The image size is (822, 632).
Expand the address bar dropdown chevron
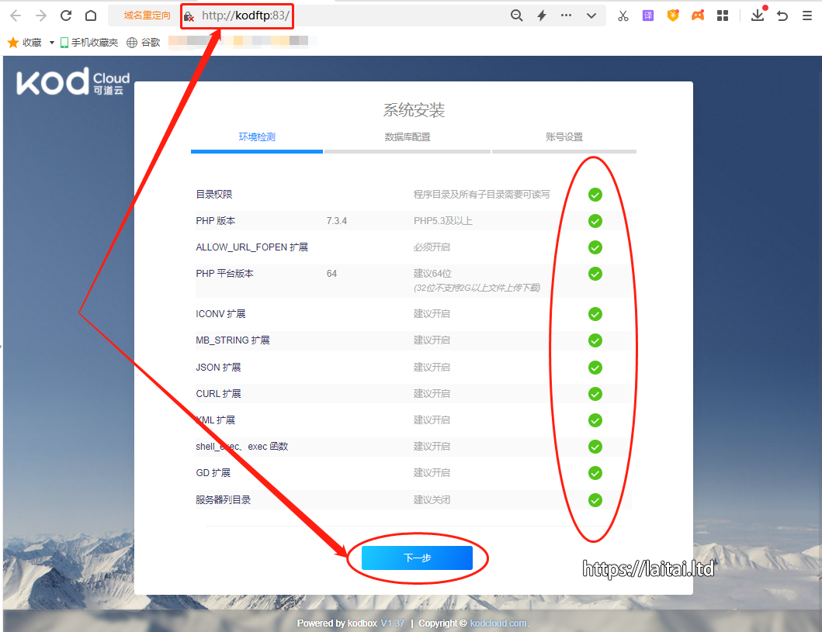click(591, 16)
